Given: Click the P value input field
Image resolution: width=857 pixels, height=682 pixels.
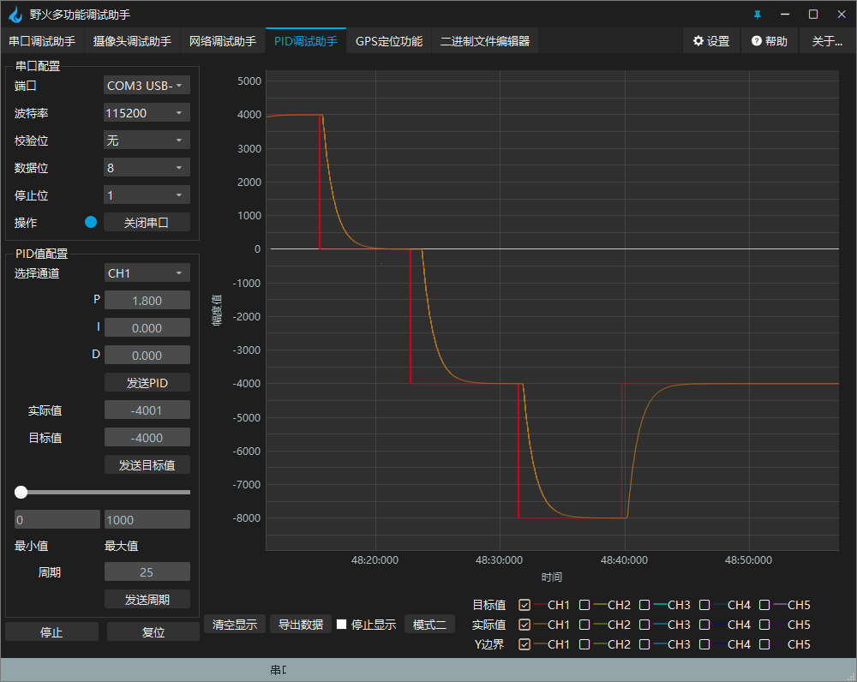Looking at the screenshot, I should [x=147, y=301].
